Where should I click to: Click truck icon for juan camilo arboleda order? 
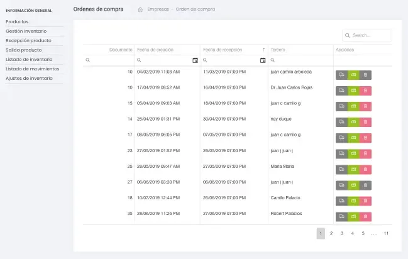(341, 75)
